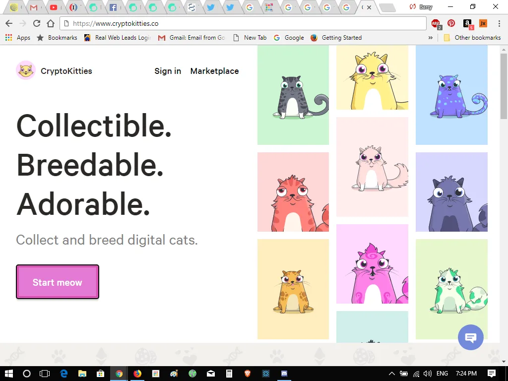Click the Pinterest extension icon
The width and height of the screenshot is (508, 381).
451,23
